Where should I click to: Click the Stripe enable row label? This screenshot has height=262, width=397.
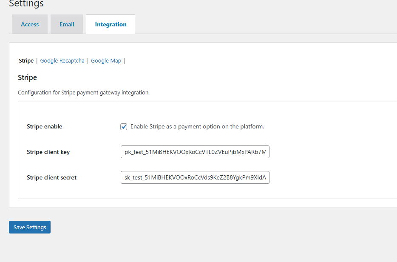pos(44,126)
